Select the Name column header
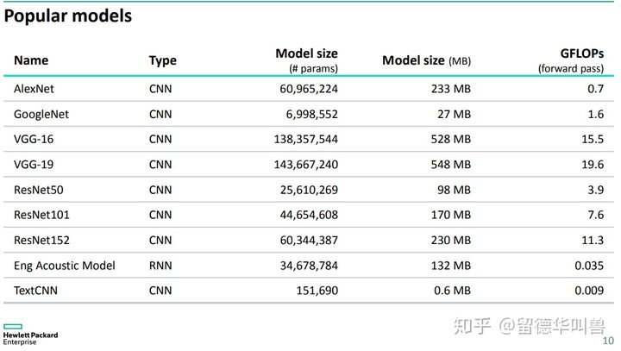This screenshot has width=621, height=351. (31, 60)
